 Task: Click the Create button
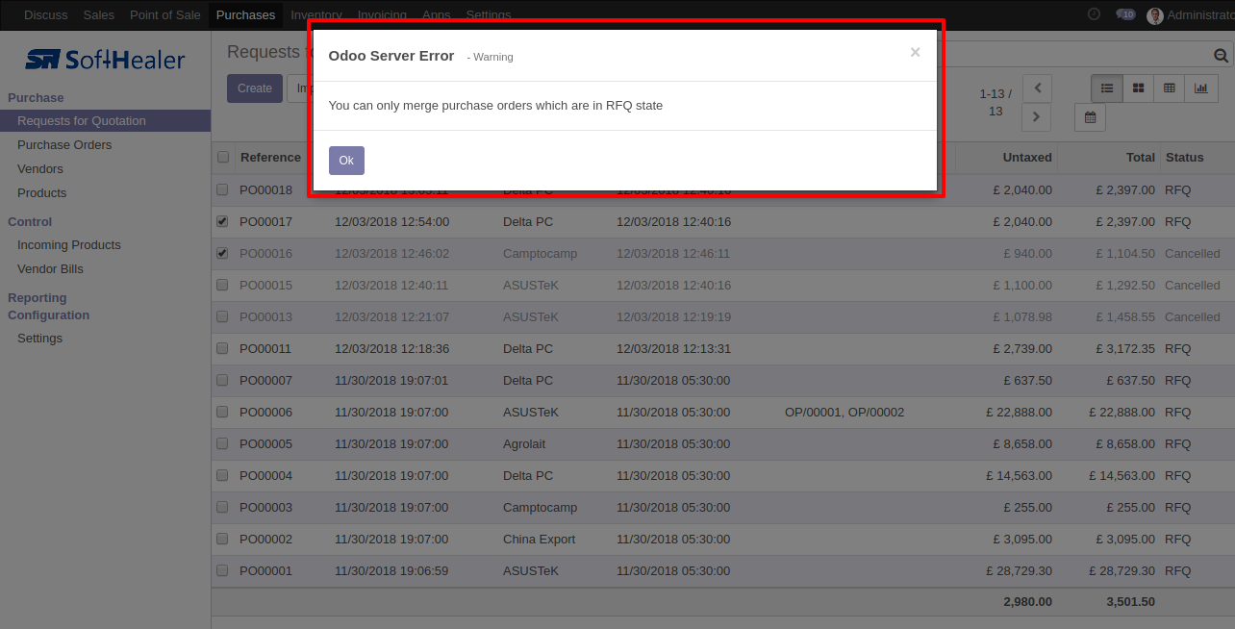(255, 88)
